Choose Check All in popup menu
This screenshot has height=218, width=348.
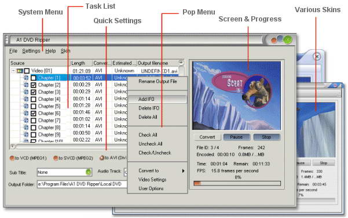[157, 135]
